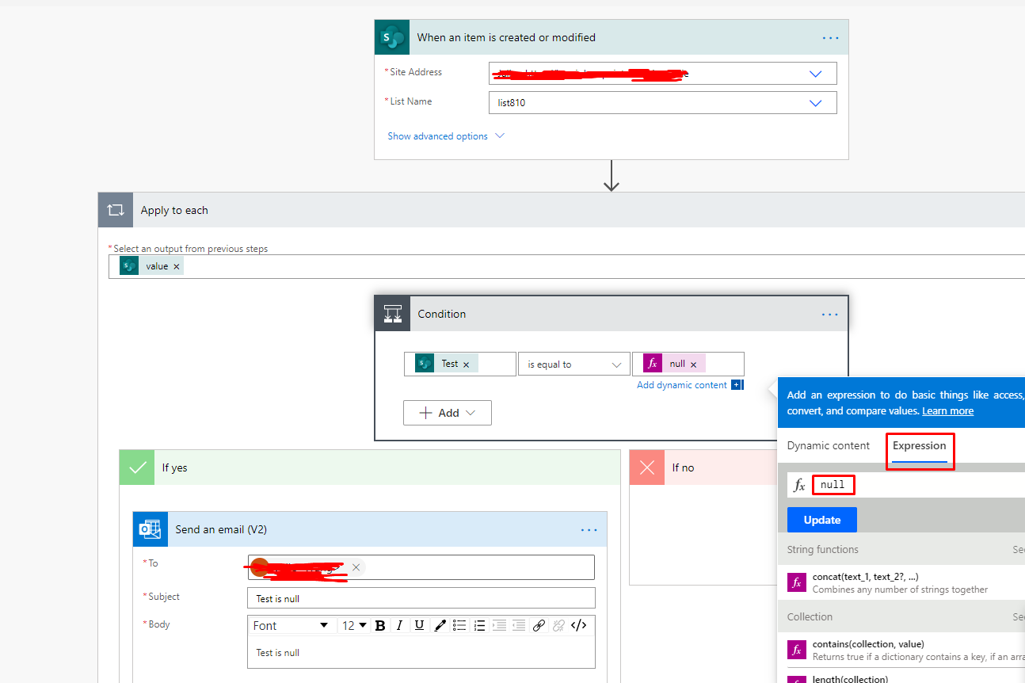Open the font size 12 dropdown

(x=354, y=625)
